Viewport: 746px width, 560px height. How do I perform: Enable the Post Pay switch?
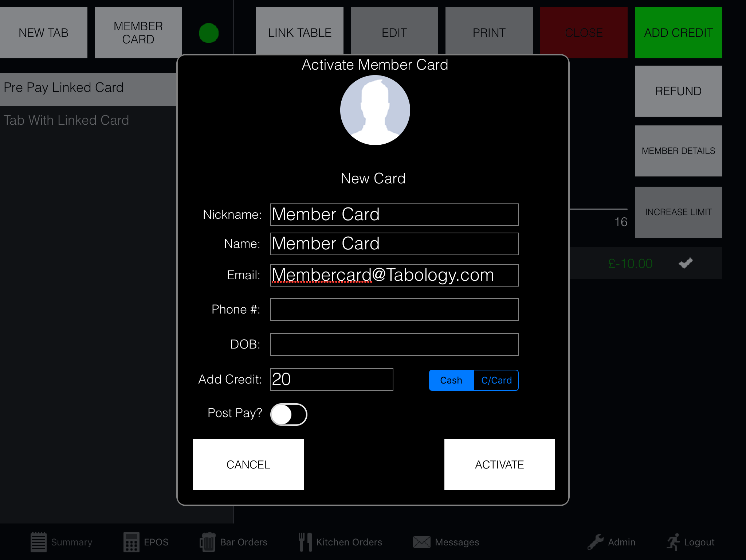click(x=288, y=415)
